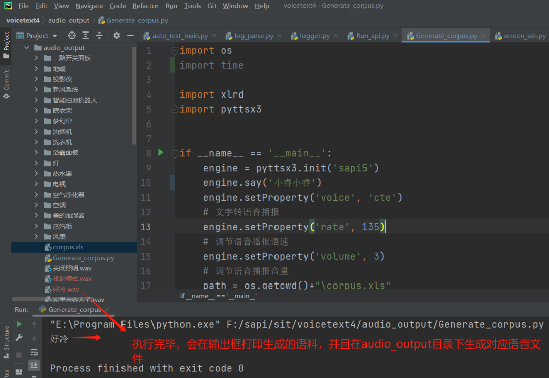Screen dimensions: 549x378
Task: Click the wrench run settings icon
Action: (x=19, y=338)
